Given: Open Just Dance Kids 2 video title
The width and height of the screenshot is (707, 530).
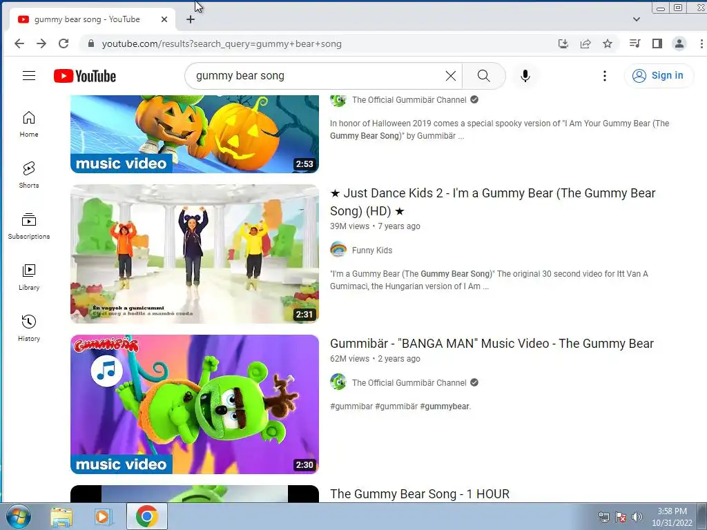Looking at the screenshot, I should (x=492, y=202).
